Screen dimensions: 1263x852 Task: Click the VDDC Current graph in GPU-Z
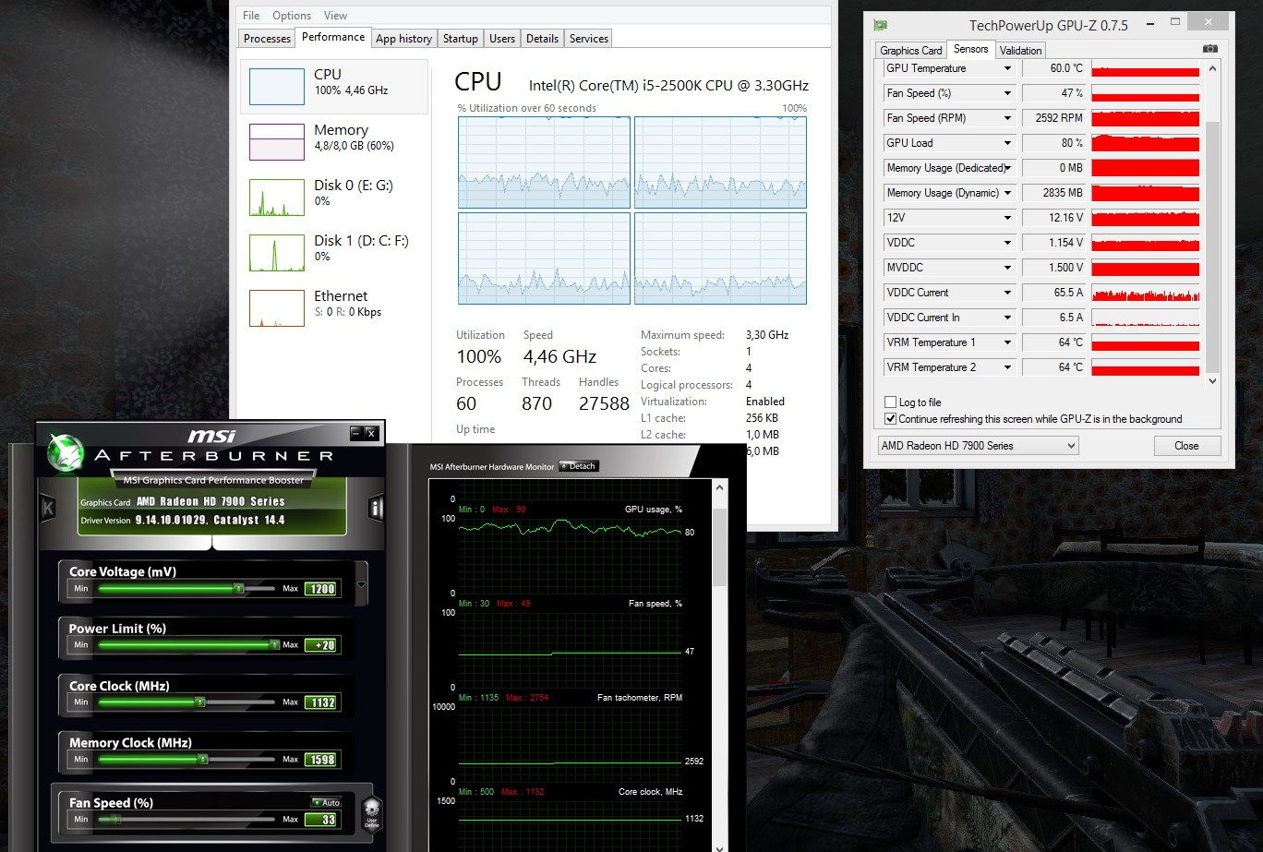pos(1145,293)
